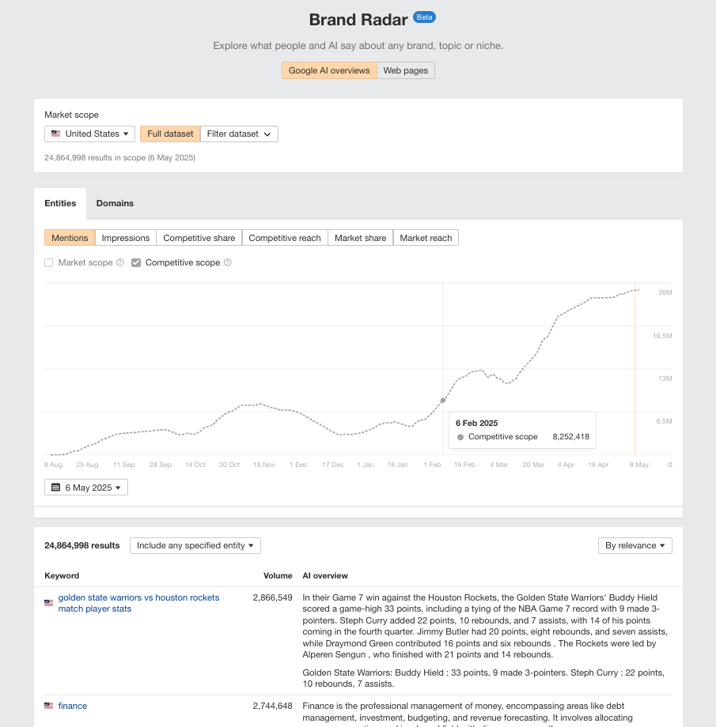The width and height of the screenshot is (716, 727).
Task: Select the Full dataset option
Action: pyautogui.click(x=169, y=134)
